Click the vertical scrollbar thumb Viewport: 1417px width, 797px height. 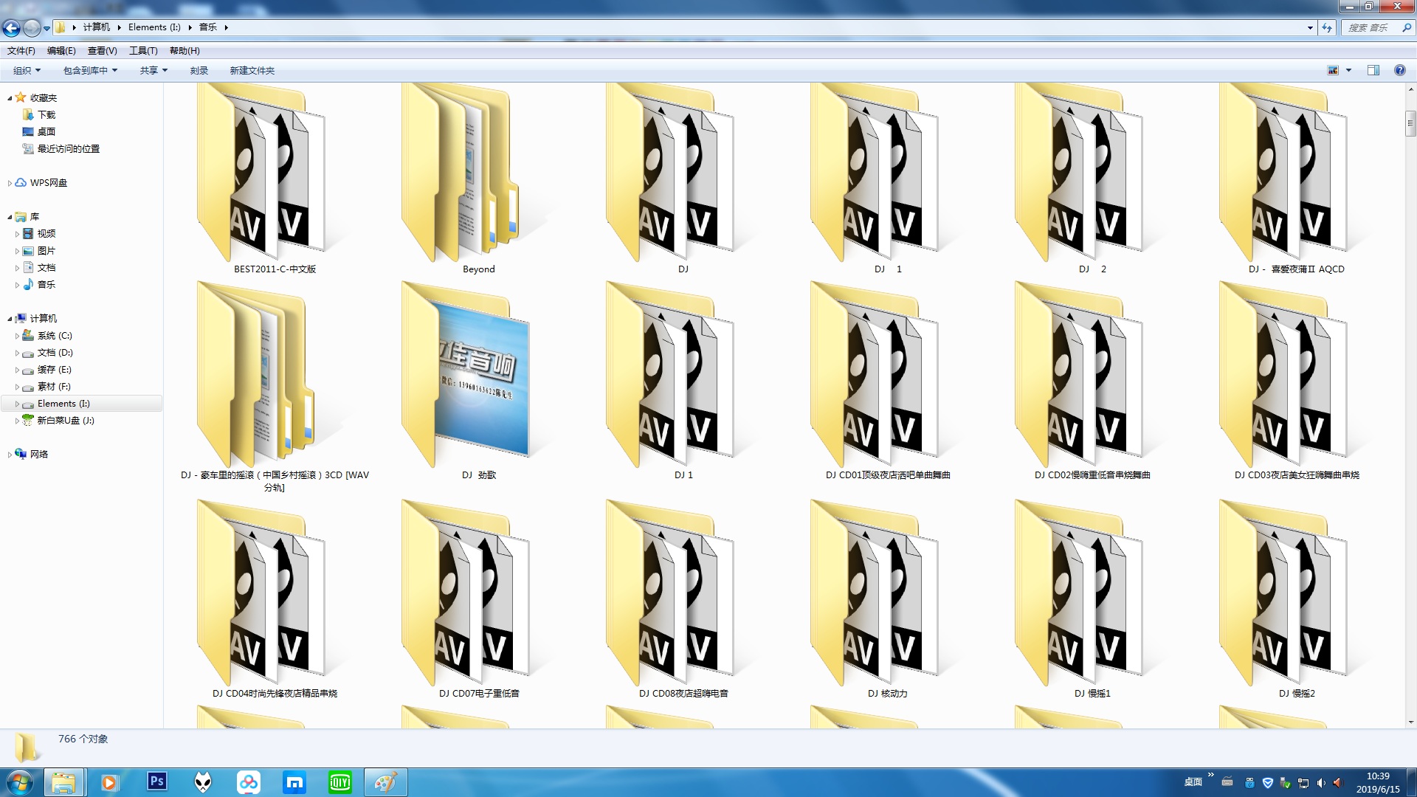coord(1410,123)
